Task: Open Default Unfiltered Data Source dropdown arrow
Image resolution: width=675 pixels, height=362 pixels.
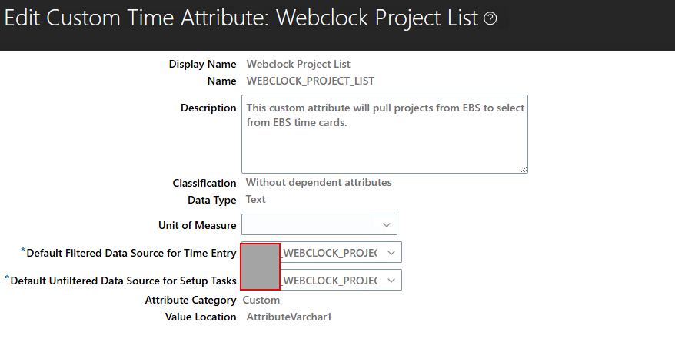Action: 391,281
